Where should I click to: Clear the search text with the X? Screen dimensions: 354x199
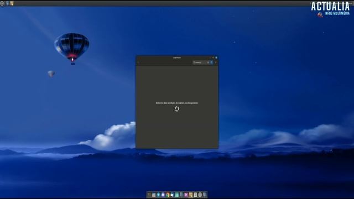tap(208, 62)
